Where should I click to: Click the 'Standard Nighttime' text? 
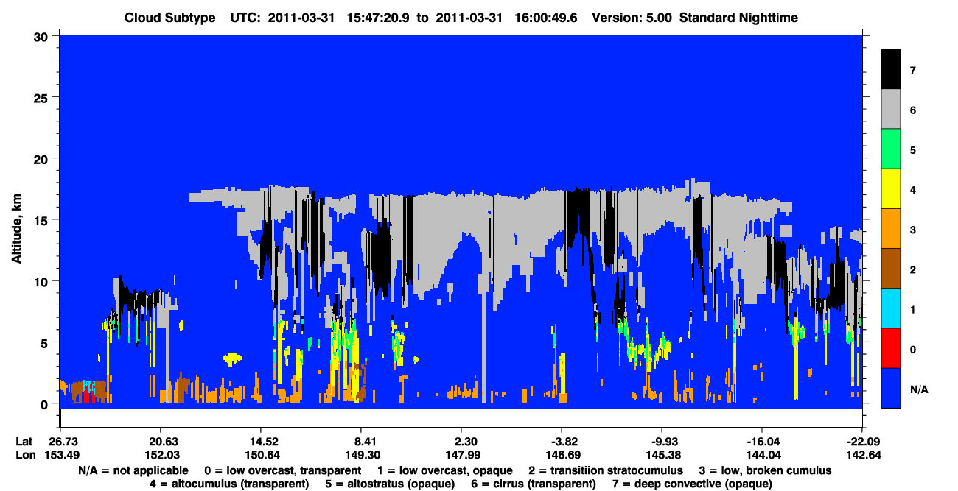click(739, 17)
